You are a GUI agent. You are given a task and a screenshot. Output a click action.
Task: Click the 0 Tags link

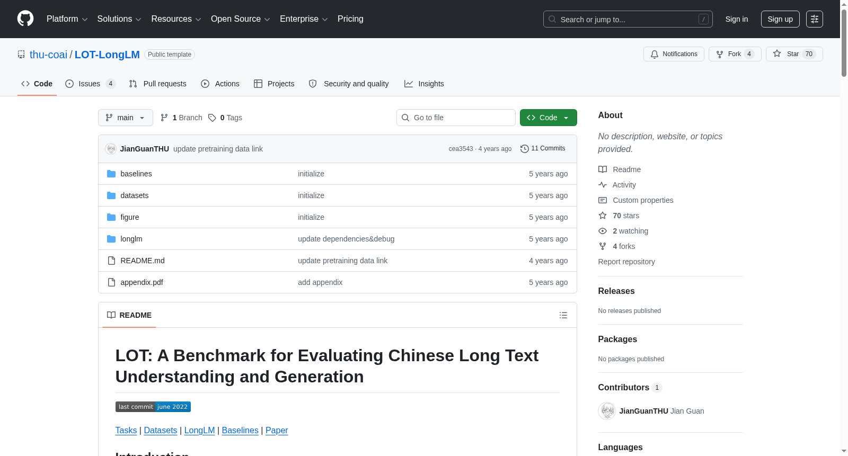(x=225, y=118)
